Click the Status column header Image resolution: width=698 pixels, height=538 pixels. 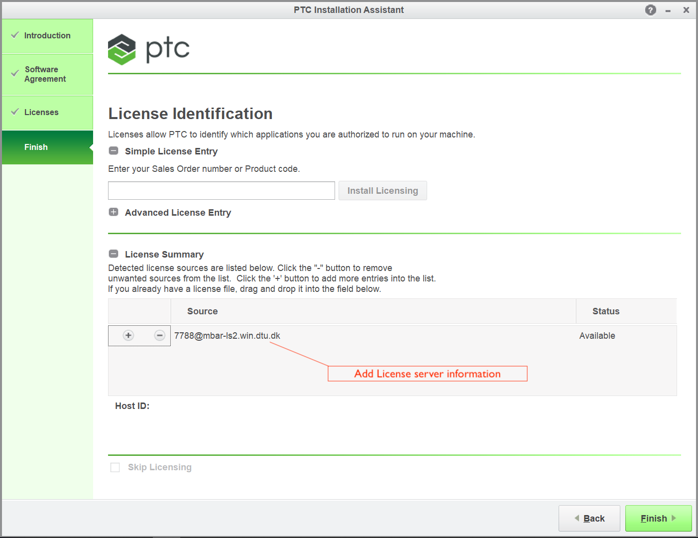click(x=626, y=311)
